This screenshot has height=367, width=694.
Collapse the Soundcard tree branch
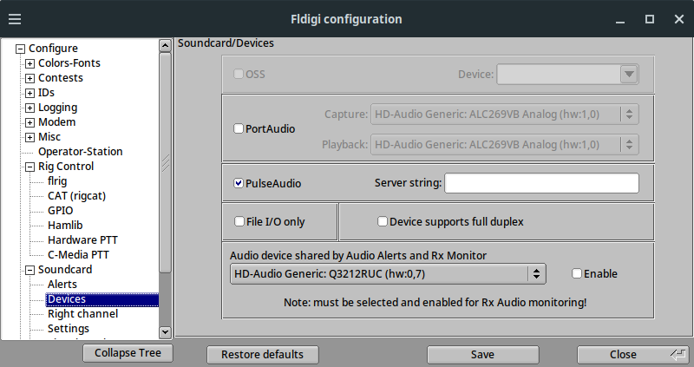30,270
